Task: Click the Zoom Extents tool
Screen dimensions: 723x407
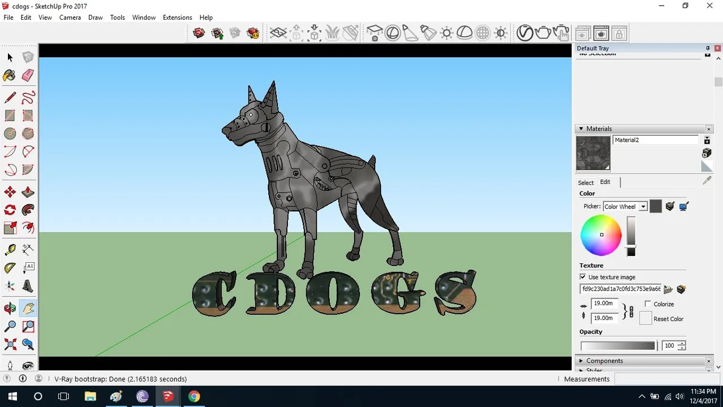Action: [x=10, y=344]
